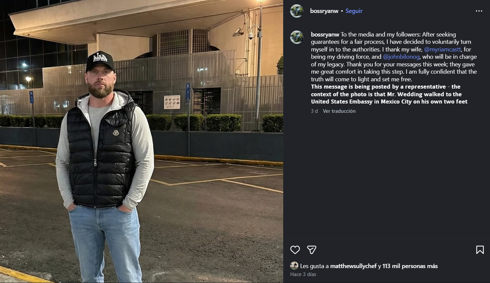Follow the account with Seguir

(354, 11)
